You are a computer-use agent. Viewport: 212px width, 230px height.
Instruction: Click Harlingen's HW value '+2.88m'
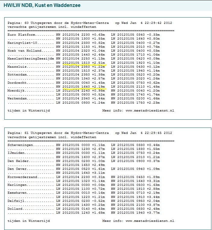[x=153, y=189]
